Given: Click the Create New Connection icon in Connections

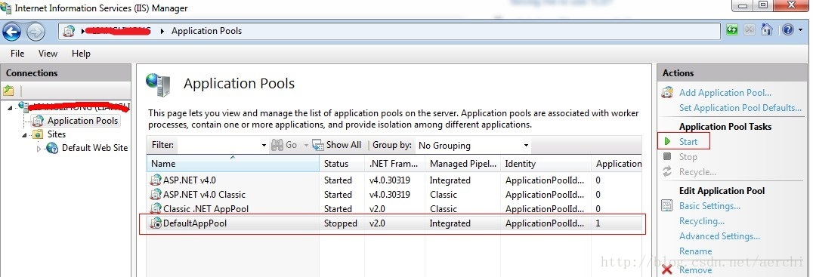Looking at the screenshot, I should tap(8, 91).
